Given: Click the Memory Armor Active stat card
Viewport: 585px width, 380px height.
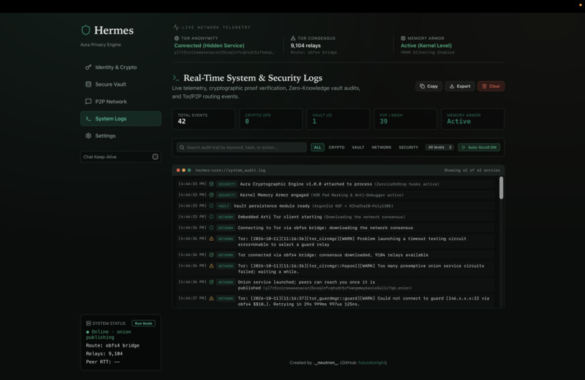Looking at the screenshot, I should pyautogui.click(x=472, y=119).
